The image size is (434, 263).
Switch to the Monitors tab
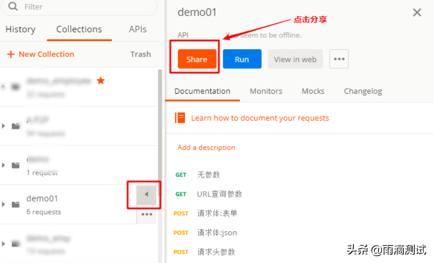[266, 91]
